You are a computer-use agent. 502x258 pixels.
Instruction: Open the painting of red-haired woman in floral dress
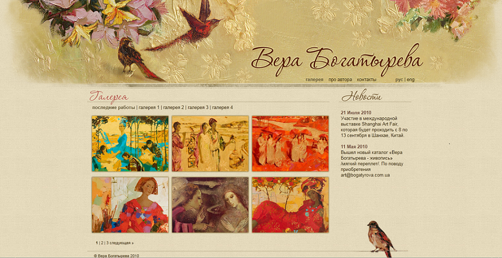tap(130, 205)
